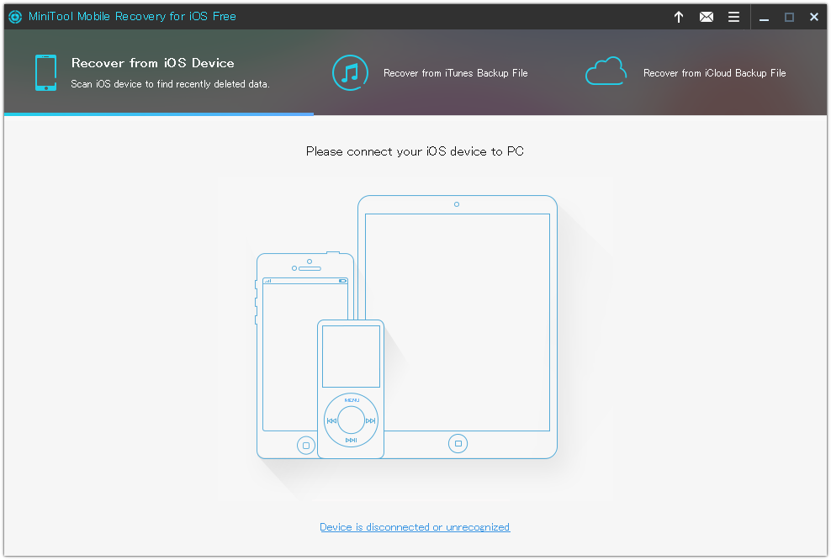Click the phone icon for iOS Device recovery
Image resolution: width=831 pixels, height=560 pixels.
(x=45, y=72)
